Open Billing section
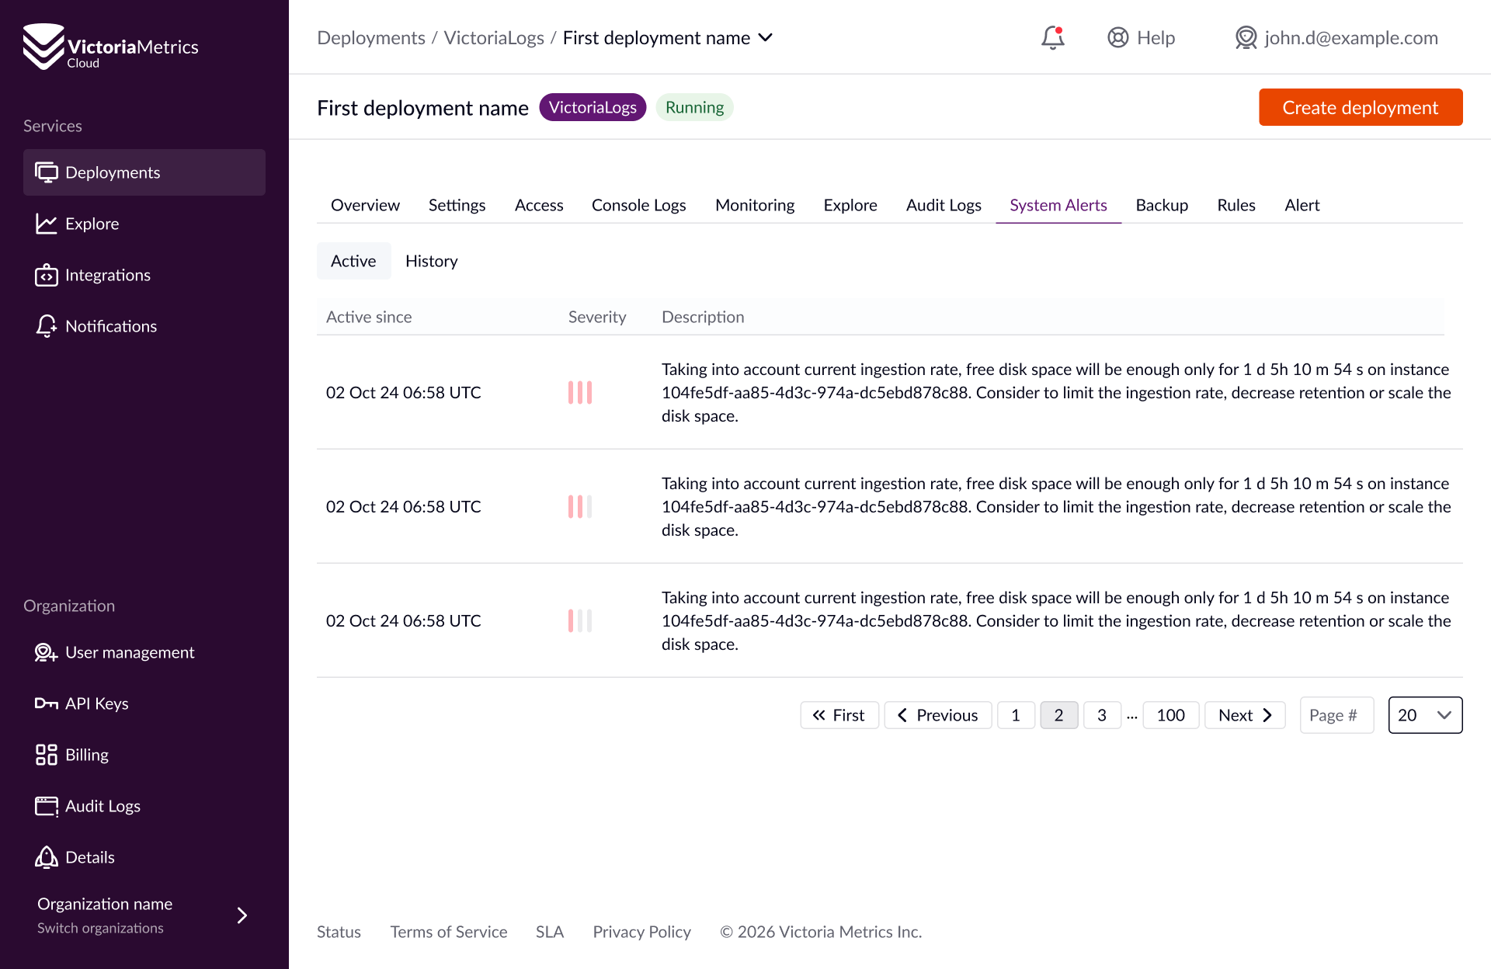This screenshot has height=969, width=1491. 86,755
